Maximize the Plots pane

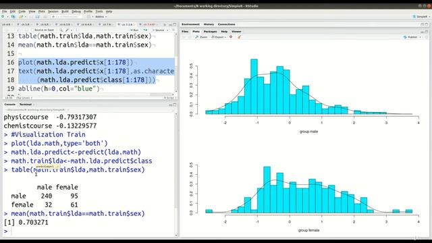click(x=427, y=32)
